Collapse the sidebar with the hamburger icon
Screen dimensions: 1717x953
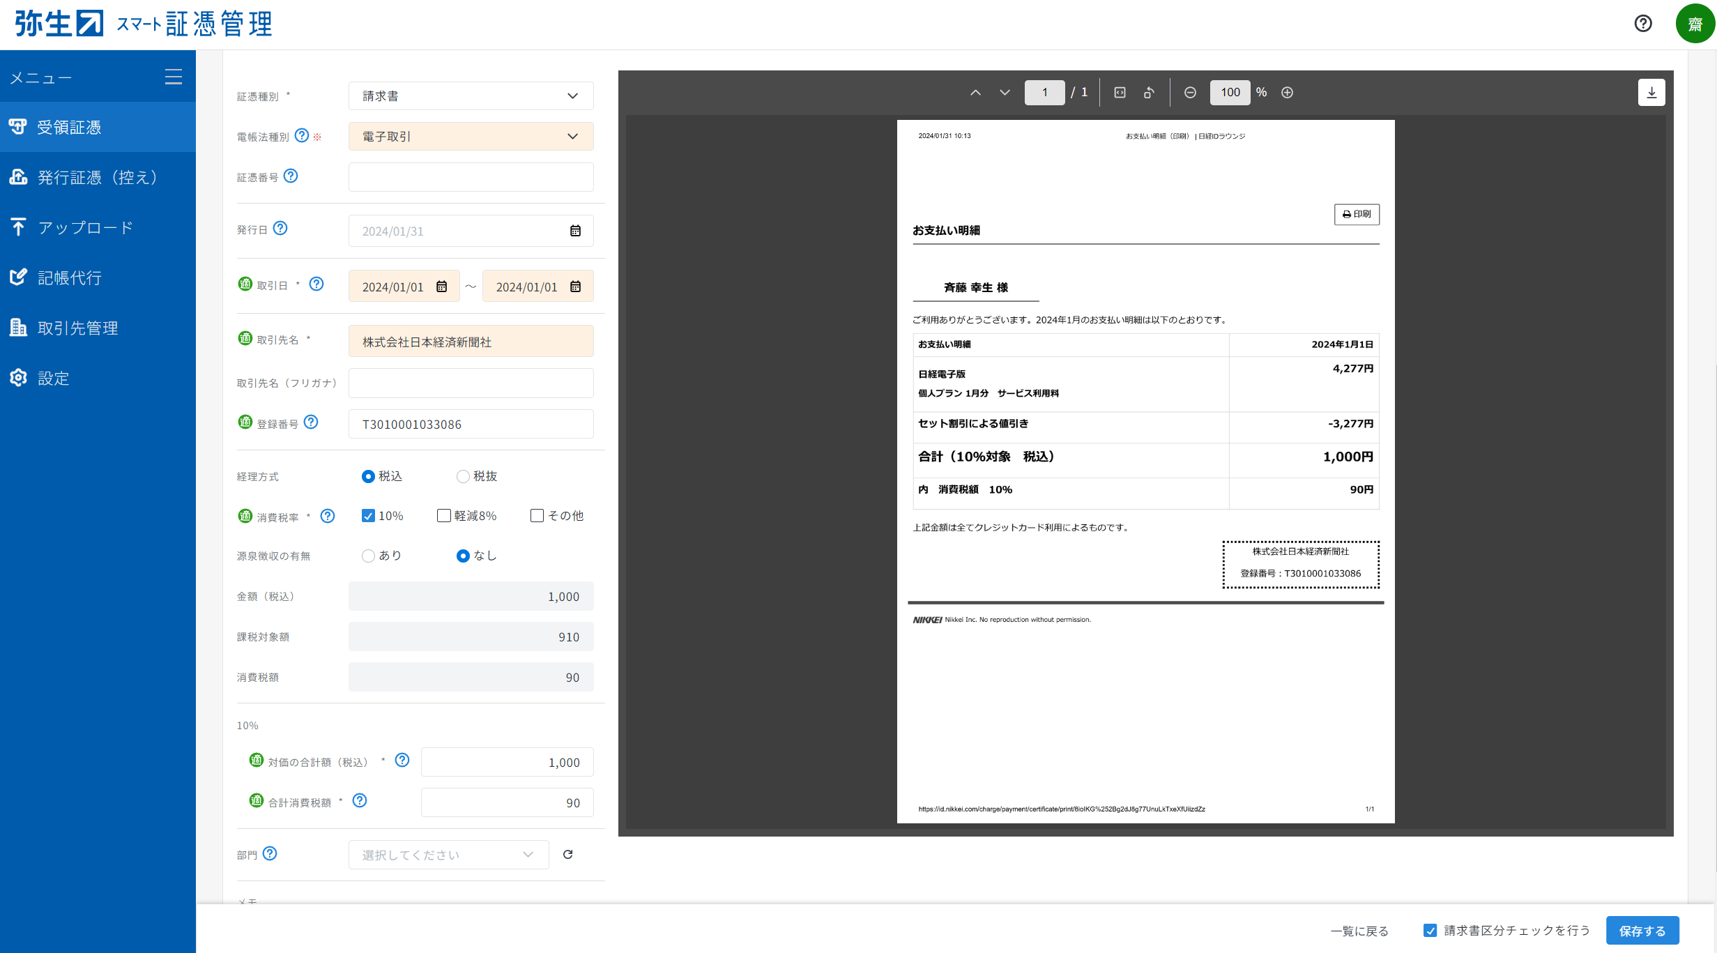click(174, 77)
